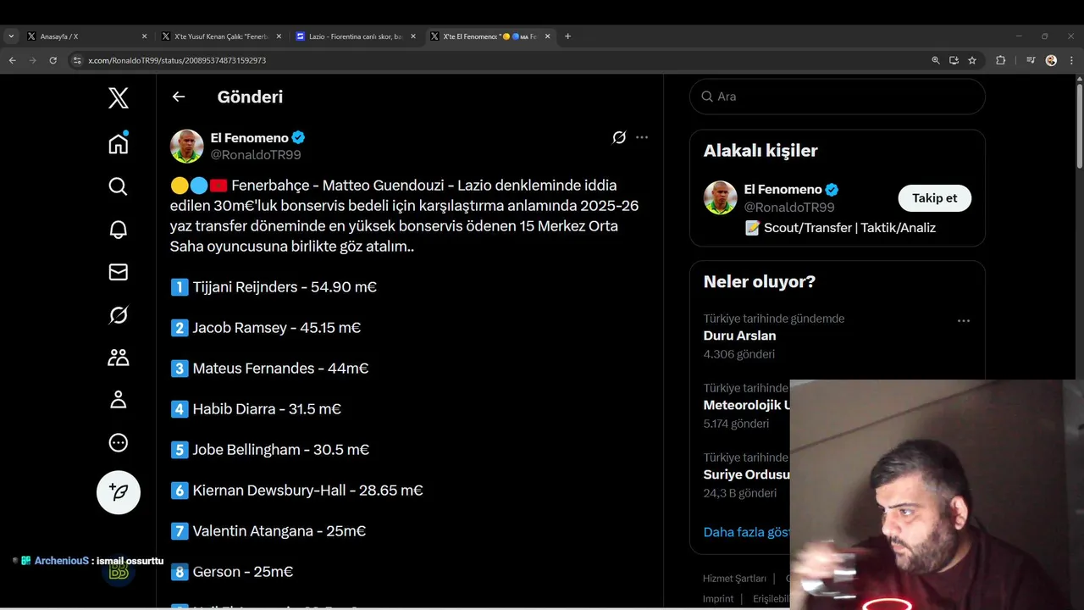
Task: Click the Grok icon on the post
Action: 619,137
